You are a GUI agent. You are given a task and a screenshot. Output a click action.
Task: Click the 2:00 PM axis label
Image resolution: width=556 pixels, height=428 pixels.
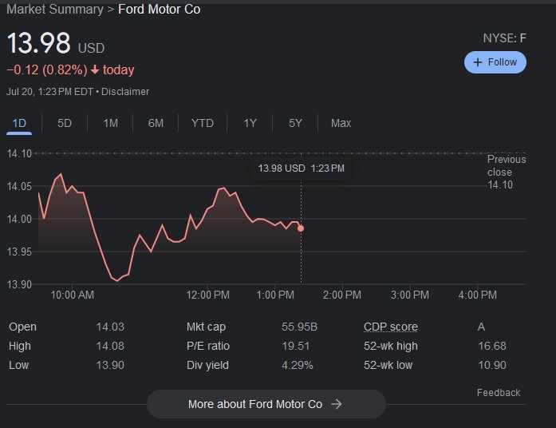[x=342, y=295]
